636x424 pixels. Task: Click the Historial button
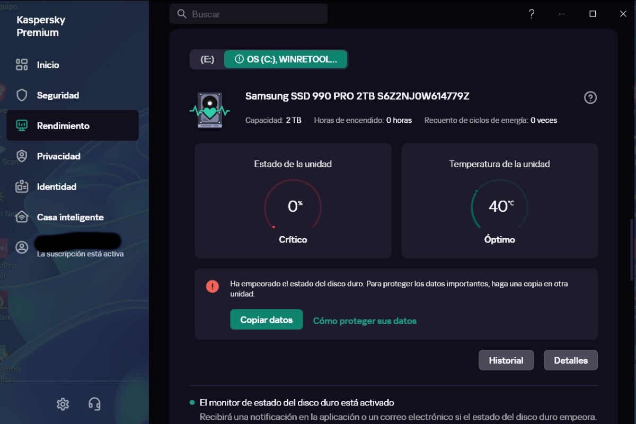pos(506,360)
